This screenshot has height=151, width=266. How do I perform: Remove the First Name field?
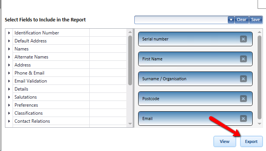coord(243,59)
